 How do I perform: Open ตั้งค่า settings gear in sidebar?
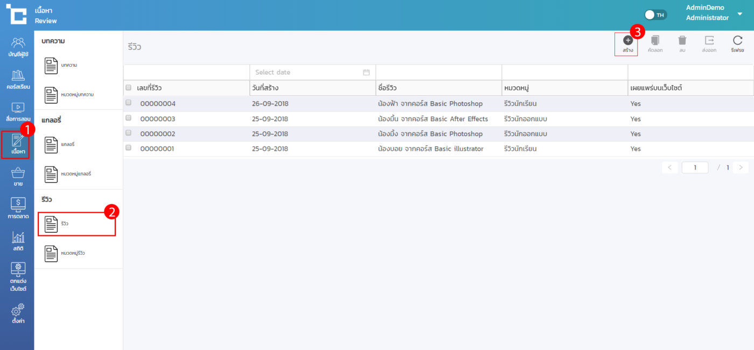[18, 313]
